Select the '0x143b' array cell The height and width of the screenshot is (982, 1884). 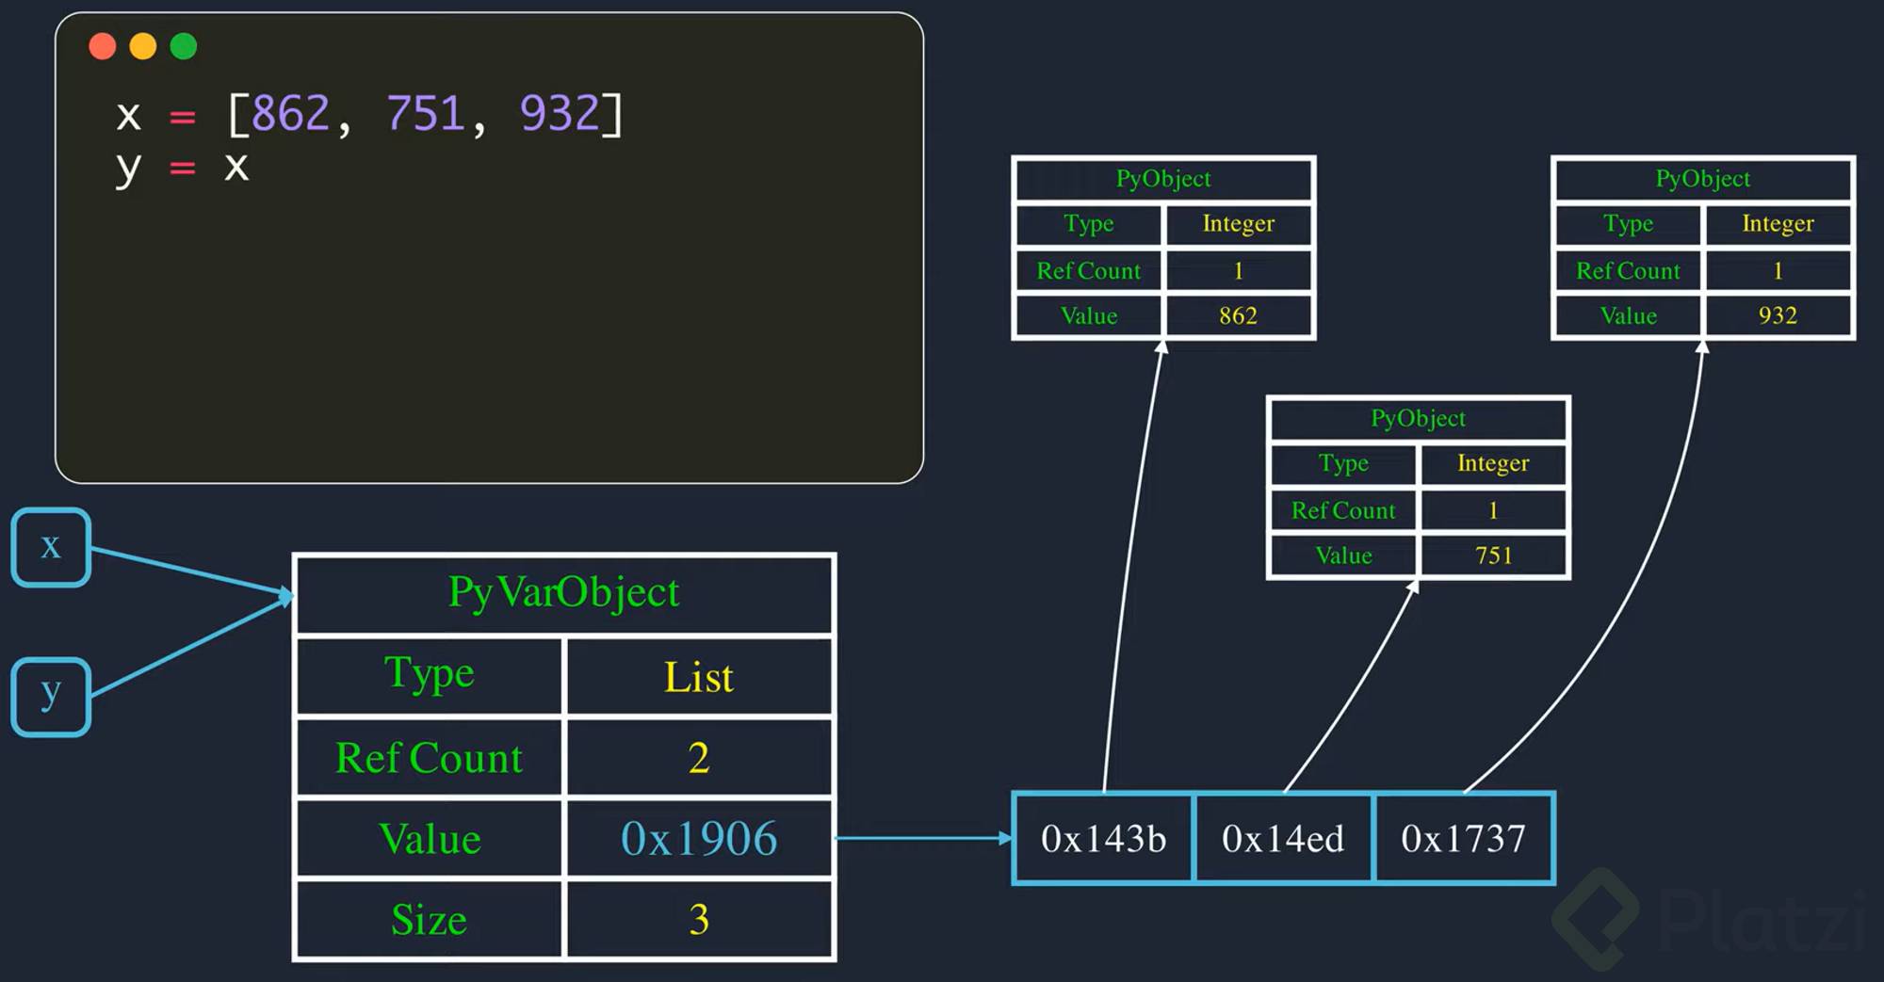point(1103,838)
